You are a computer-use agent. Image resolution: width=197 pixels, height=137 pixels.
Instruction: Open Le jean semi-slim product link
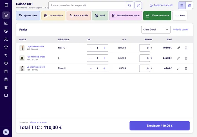click(x=35, y=47)
